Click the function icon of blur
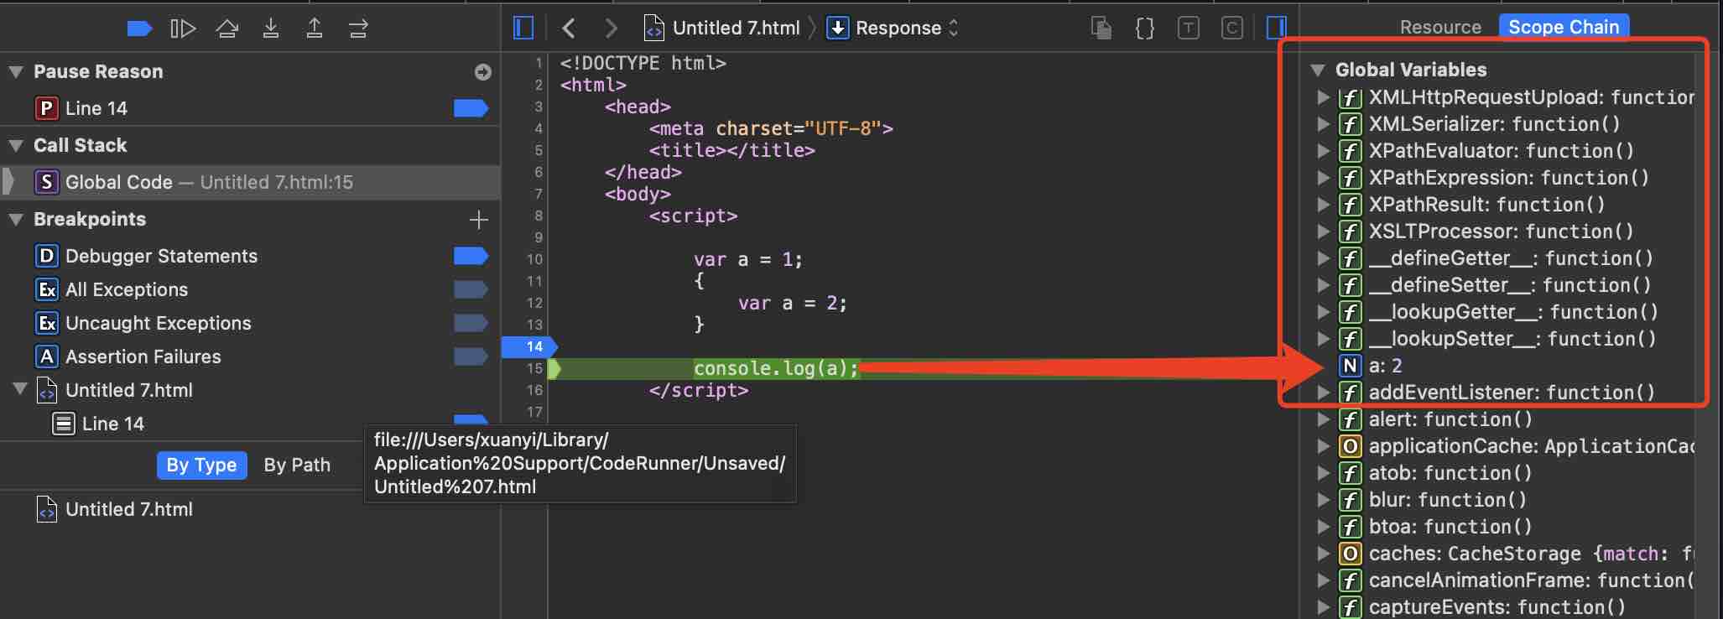Viewport: 1723px width, 619px height. pyautogui.click(x=1350, y=500)
